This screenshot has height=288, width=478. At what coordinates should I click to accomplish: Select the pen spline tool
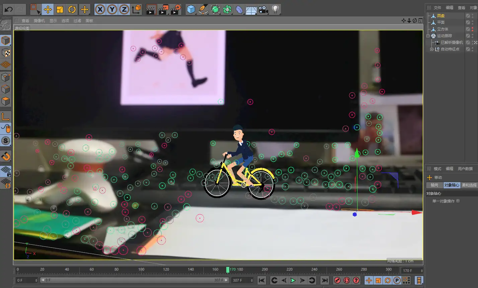(203, 9)
